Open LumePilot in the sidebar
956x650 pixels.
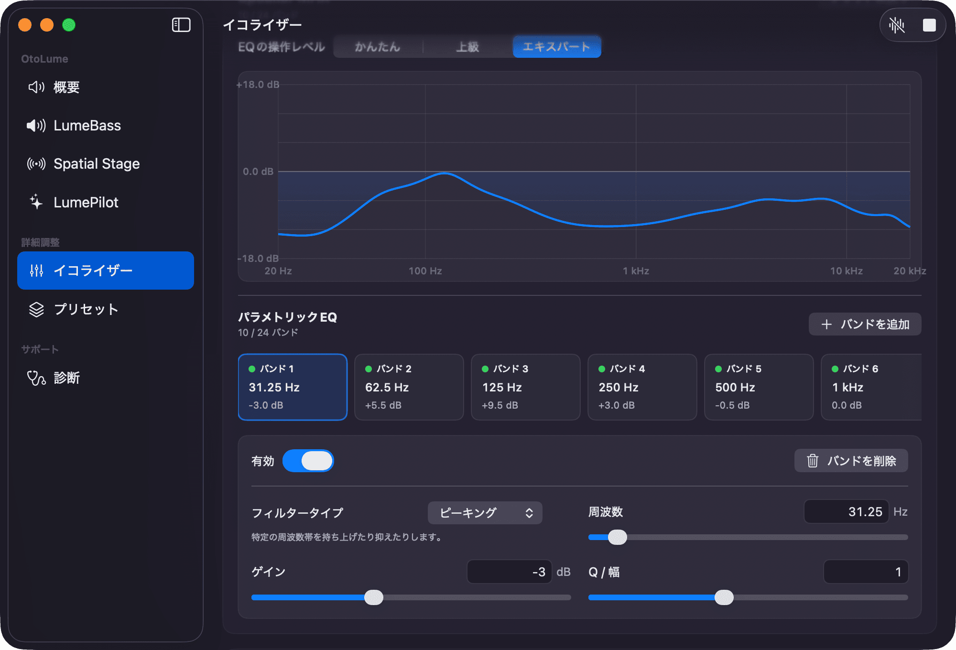[x=106, y=202]
